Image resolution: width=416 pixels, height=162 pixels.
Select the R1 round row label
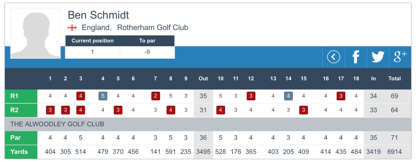click(x=21, y=96)
